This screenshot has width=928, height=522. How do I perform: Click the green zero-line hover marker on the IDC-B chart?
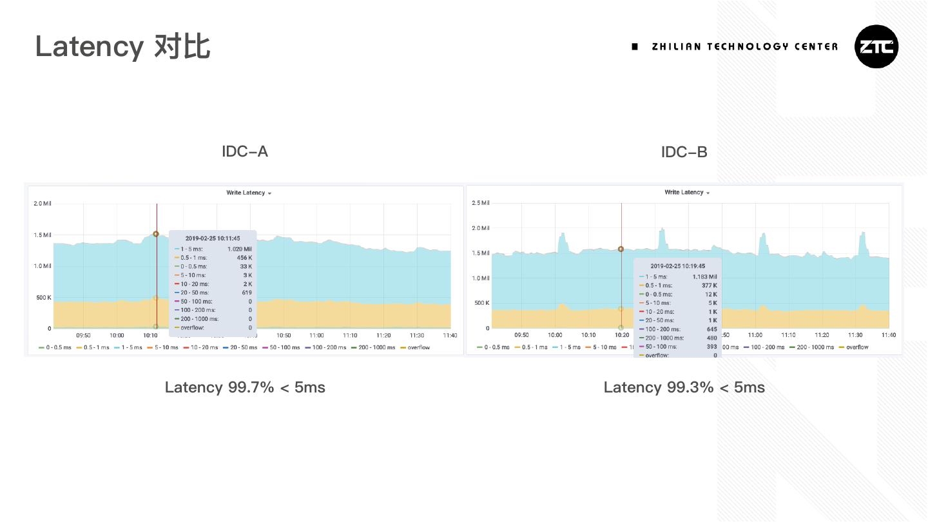pyautogui.click(x=621, y=327)
